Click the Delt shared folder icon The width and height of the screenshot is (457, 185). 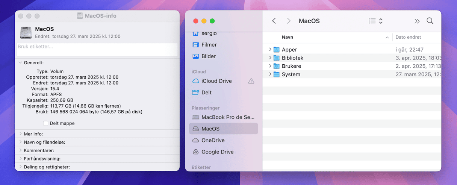pyautogui.click(x=195, y=92)
